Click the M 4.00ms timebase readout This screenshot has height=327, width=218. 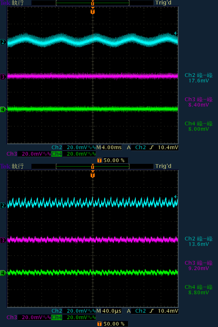pyautogui.click(x=109, y=147)
